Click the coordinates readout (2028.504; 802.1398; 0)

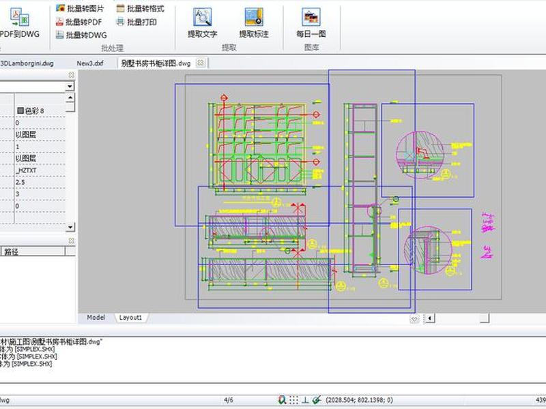360,400
